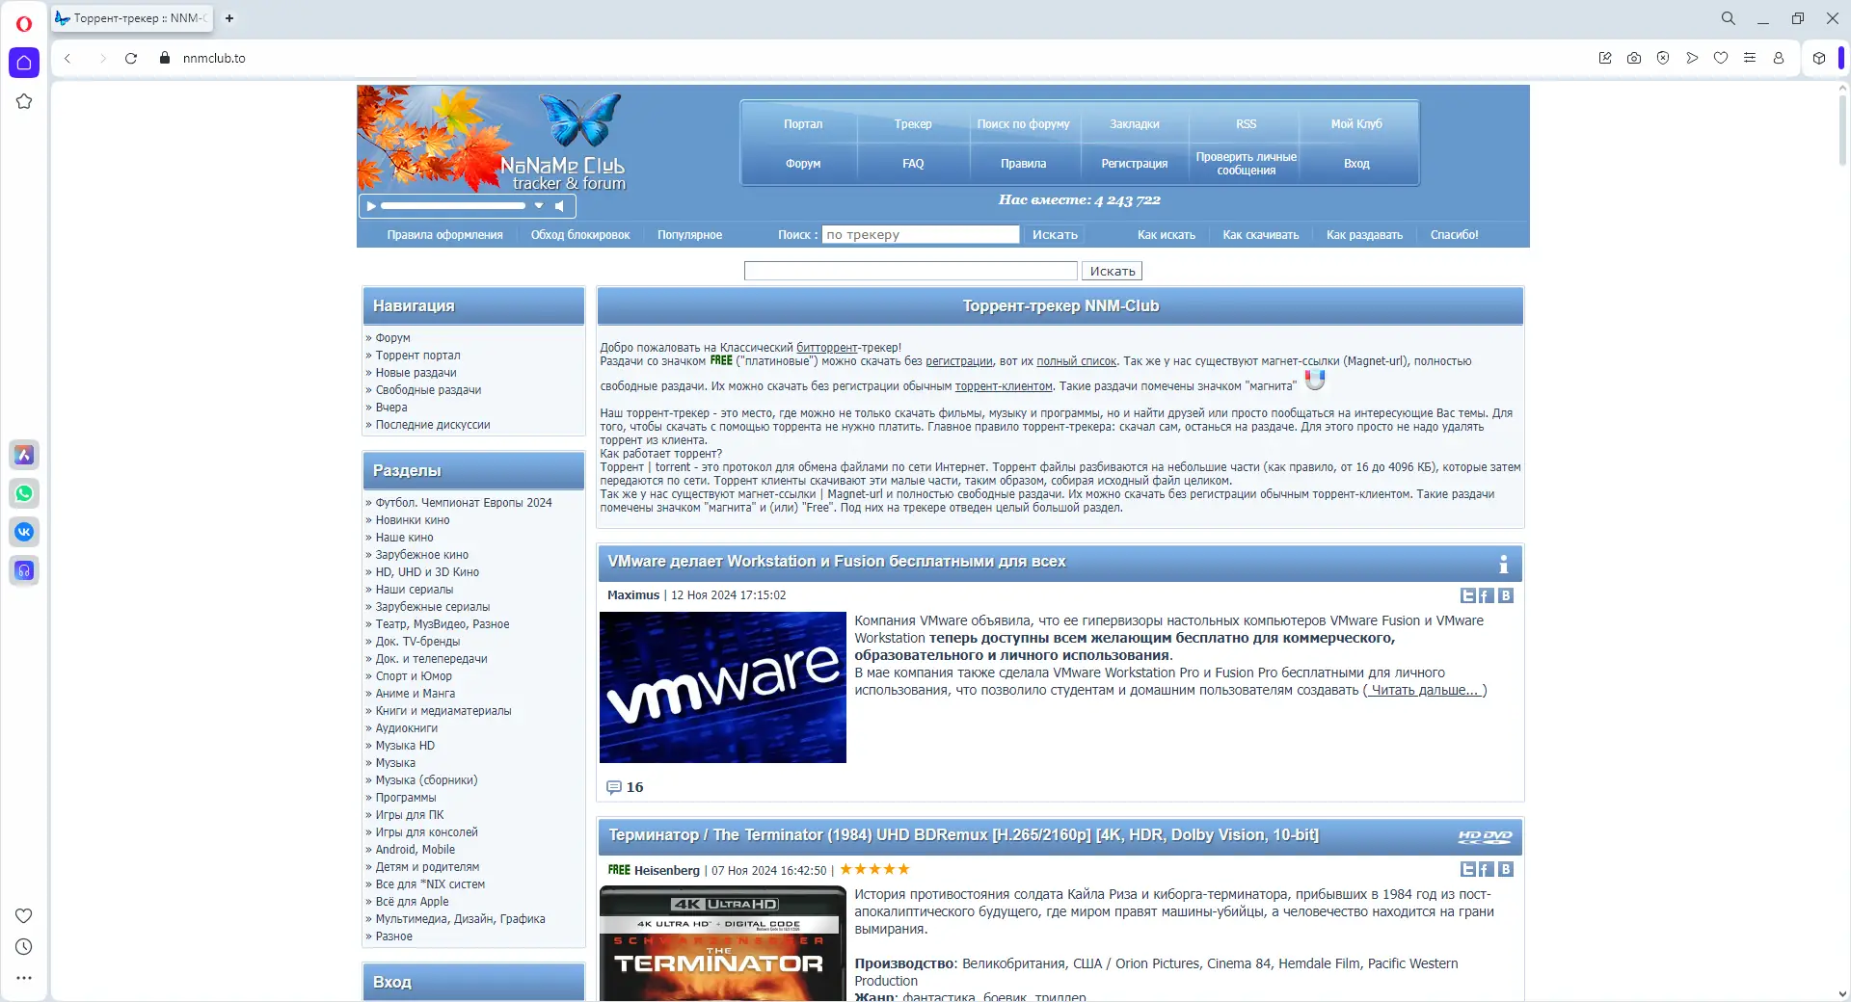Image resolution: width=1851 pixels, height=1002 pixels.
Task: Click the magnet icon in welcome text
Action: pos(1315,381)
